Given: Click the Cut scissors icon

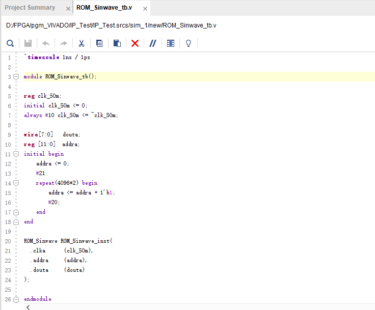Looking at the screenshot, I should 82,43.
